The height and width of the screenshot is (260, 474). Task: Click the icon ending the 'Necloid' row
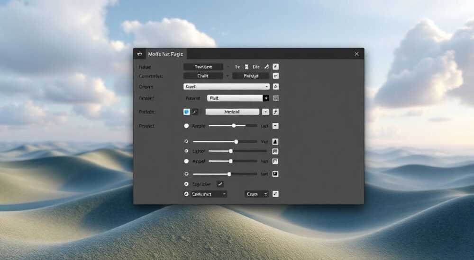275,112
